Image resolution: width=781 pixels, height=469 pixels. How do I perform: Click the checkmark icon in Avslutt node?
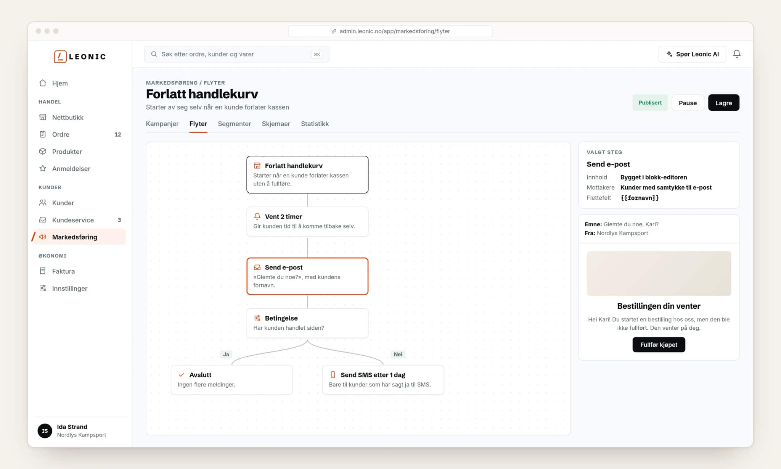[182, 375]
